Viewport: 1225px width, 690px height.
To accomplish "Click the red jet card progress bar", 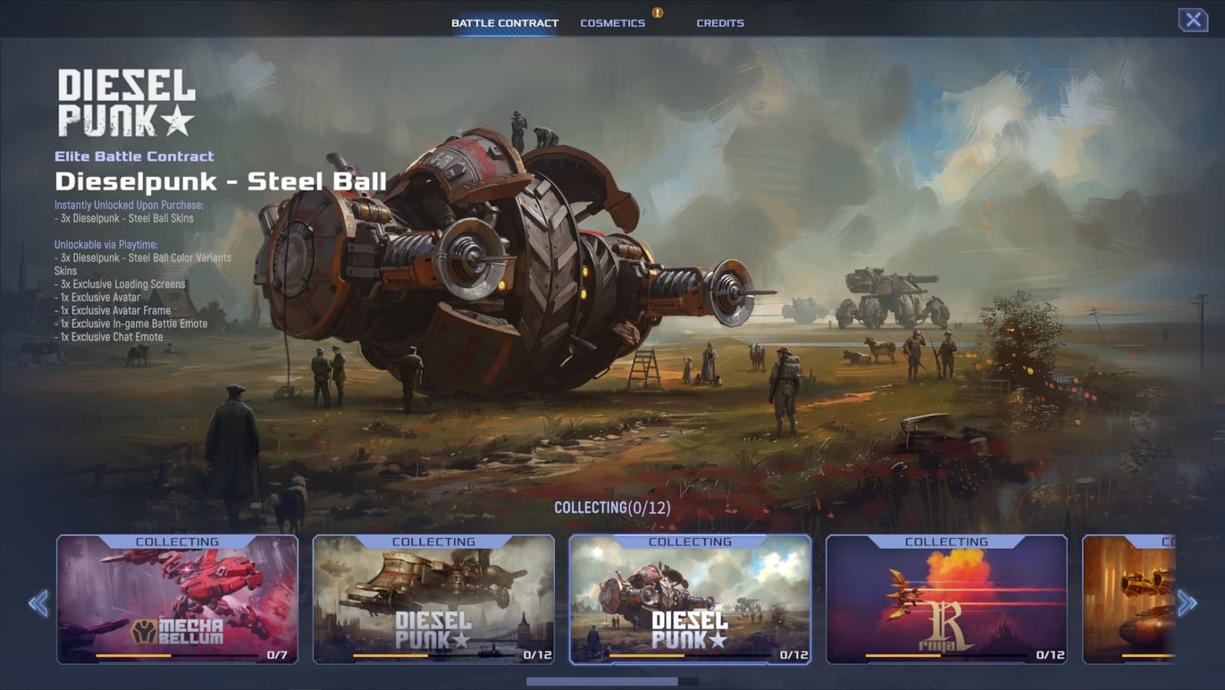I will 946,656.
